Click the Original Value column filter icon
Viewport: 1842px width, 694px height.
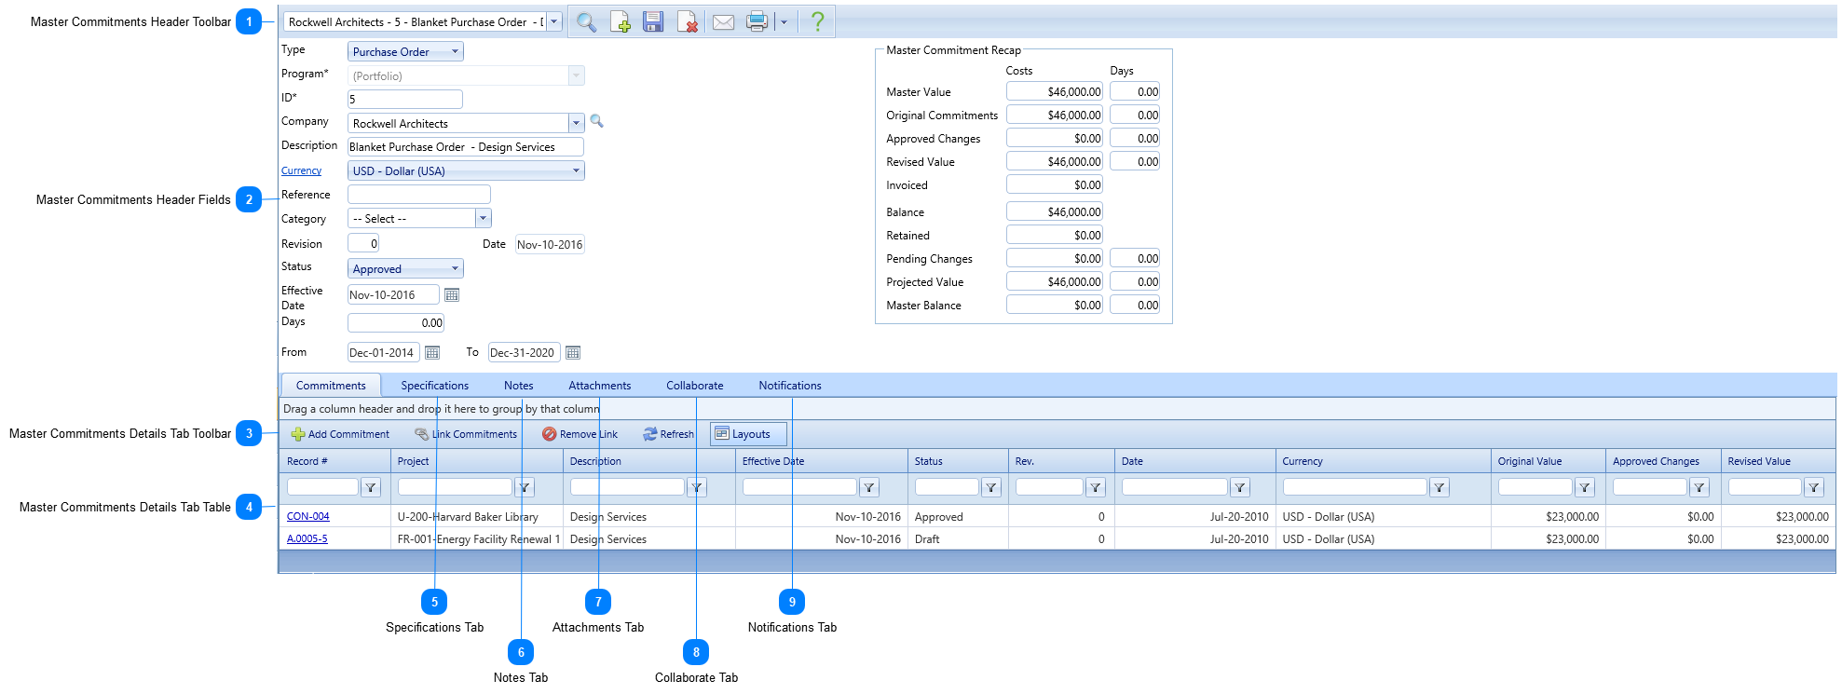point(1585,487)
